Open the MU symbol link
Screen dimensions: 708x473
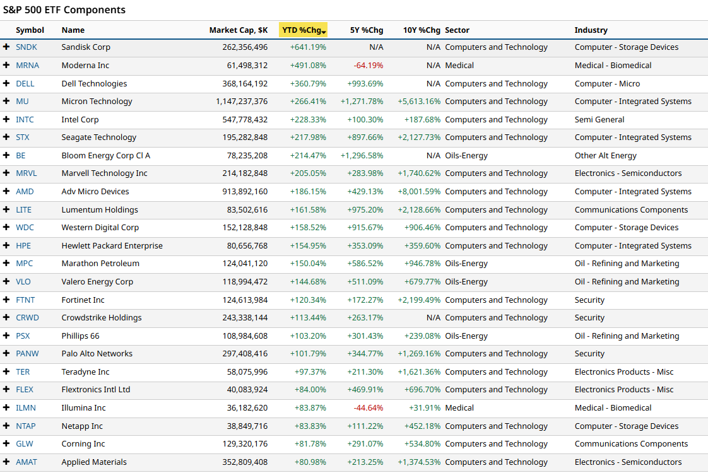[x=22, y=101]
